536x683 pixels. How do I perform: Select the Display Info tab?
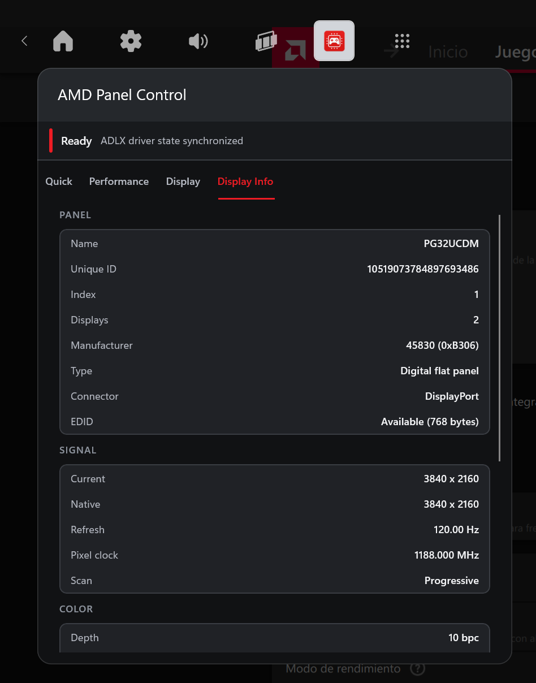click(x=245, y=181)
